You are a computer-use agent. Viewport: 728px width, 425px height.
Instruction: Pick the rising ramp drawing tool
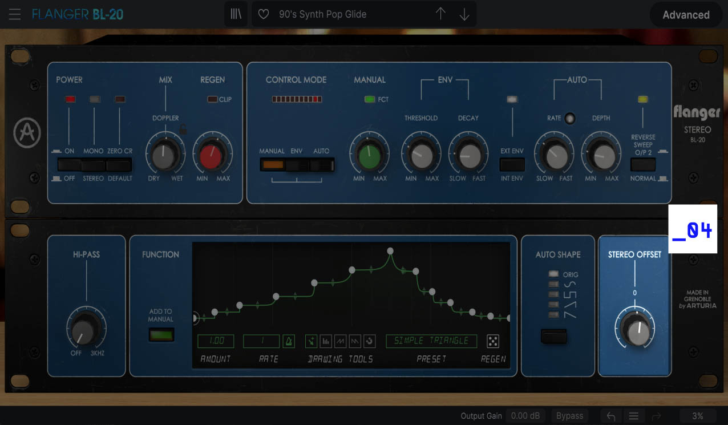(341, 341)
